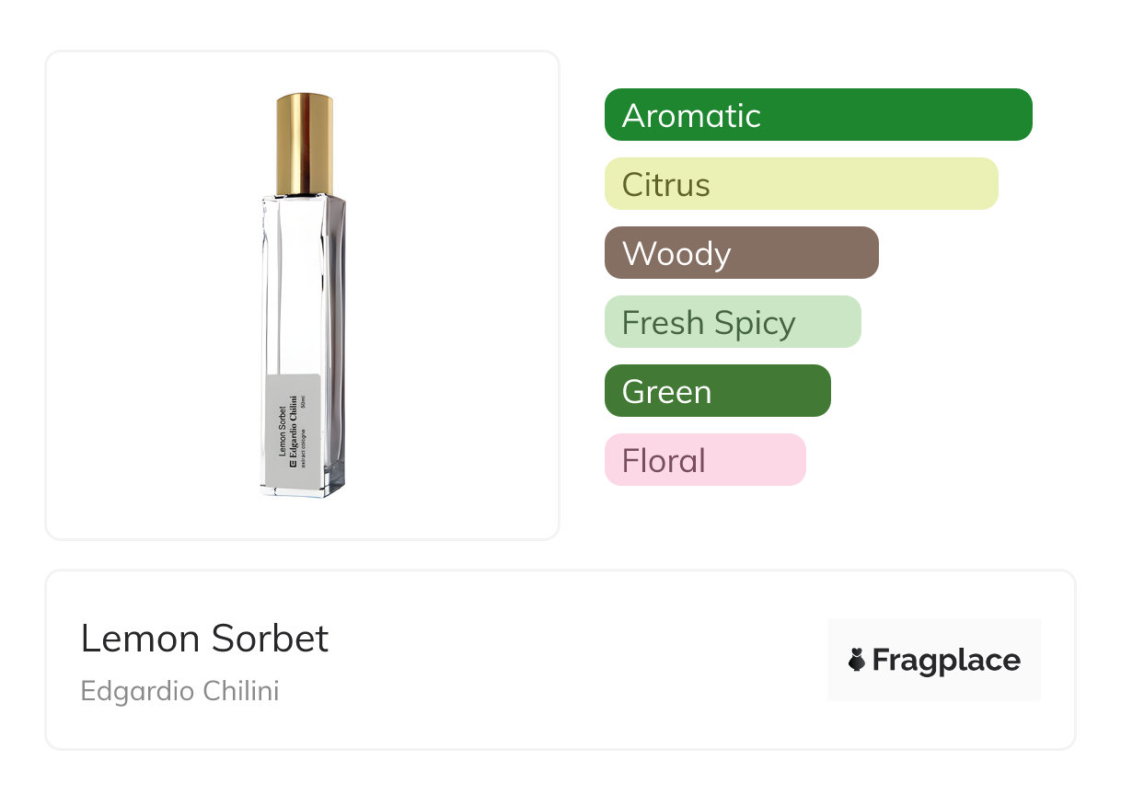
Task: Click the Fragplace wordmark text
Action: tap(945, 660)
